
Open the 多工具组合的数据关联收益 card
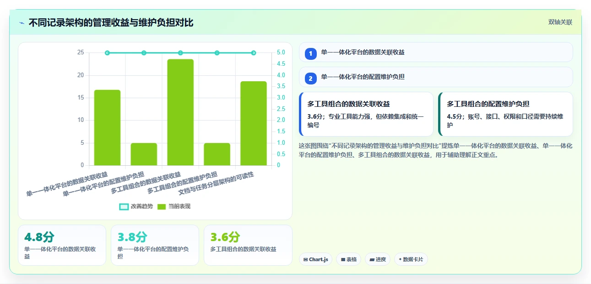tap(366, 114)
